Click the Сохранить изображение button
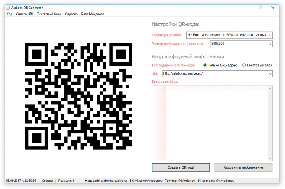The height and width of the screenshot is (189, 285). click(243, 167)
